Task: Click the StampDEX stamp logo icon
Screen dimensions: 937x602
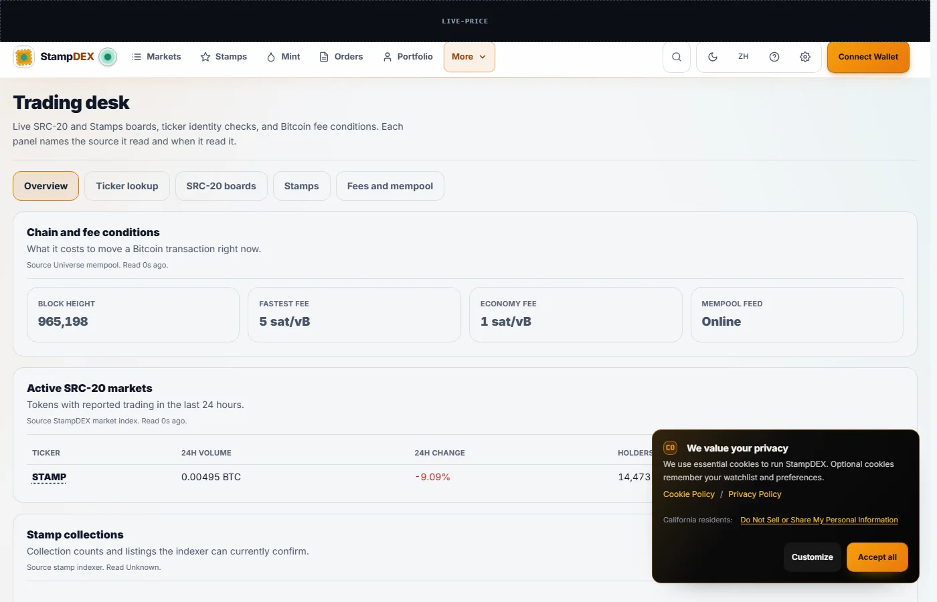Action: point(23,57)
